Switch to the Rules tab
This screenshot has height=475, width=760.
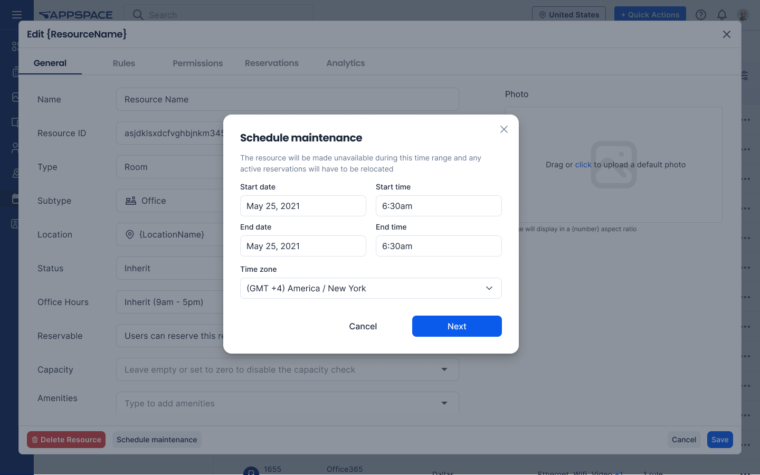(123, 63)
